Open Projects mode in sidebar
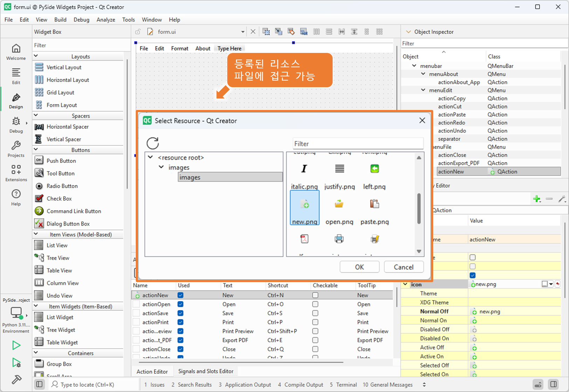The height and width of the screenshot is (392, 569). coord(16,149)
